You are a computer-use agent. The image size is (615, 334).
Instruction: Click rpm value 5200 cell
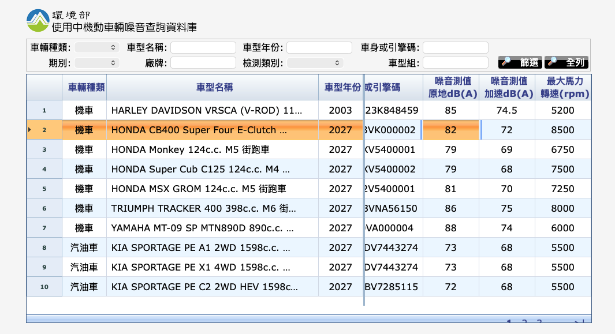point(563,110)
